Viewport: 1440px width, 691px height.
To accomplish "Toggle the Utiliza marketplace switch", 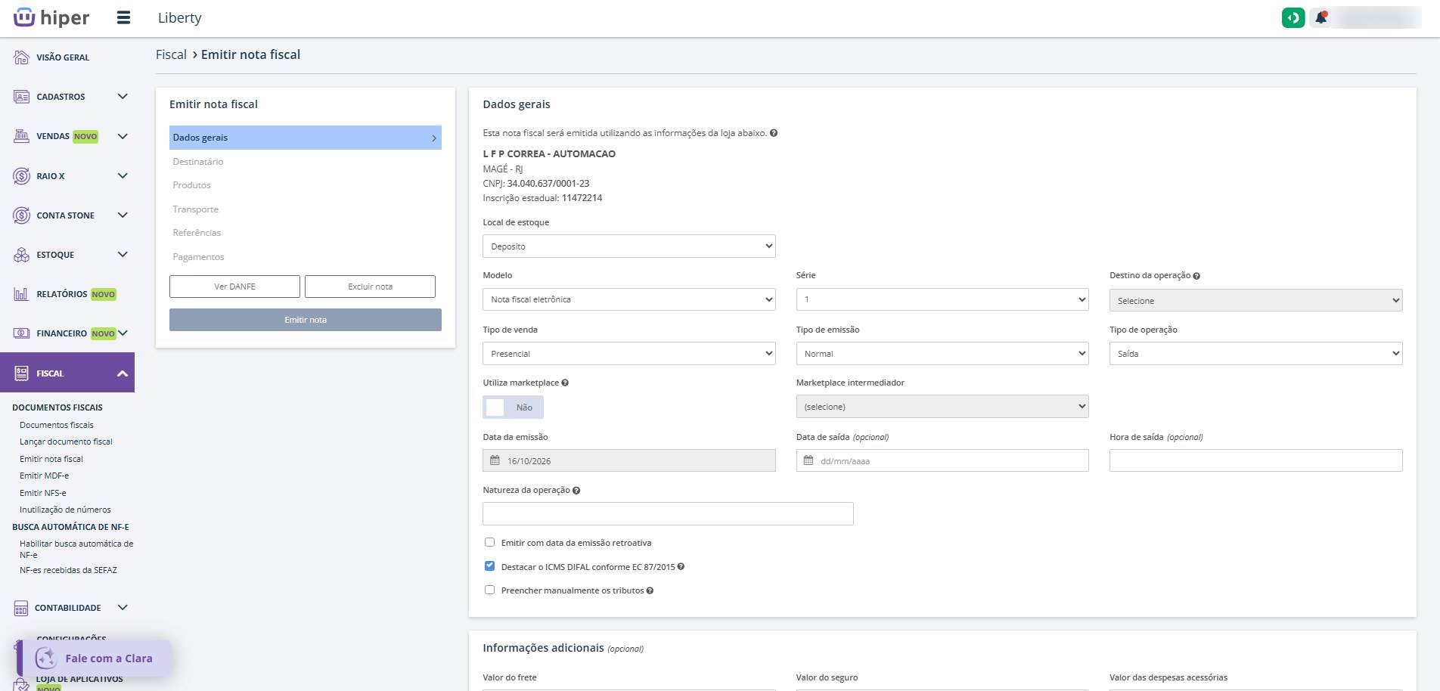I will click(513, 407).
